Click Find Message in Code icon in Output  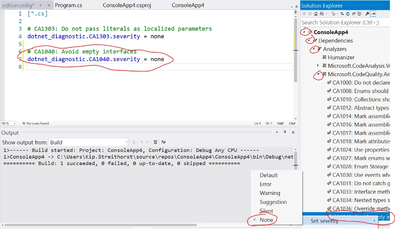pos(134,142)
